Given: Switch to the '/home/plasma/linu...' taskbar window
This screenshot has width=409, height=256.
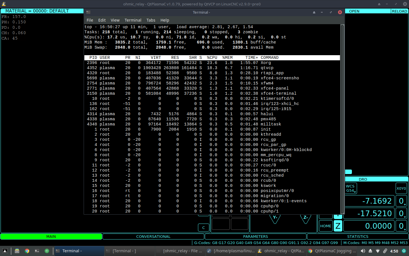Looking at the screenshot, I should [x=231, y=251].
